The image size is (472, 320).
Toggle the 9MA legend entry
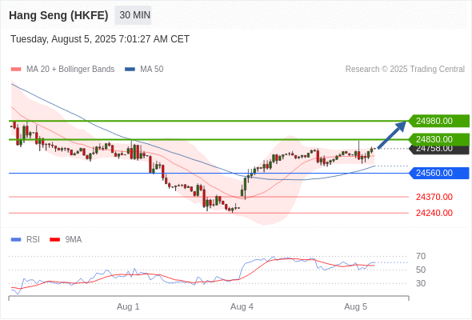point(66,240)
